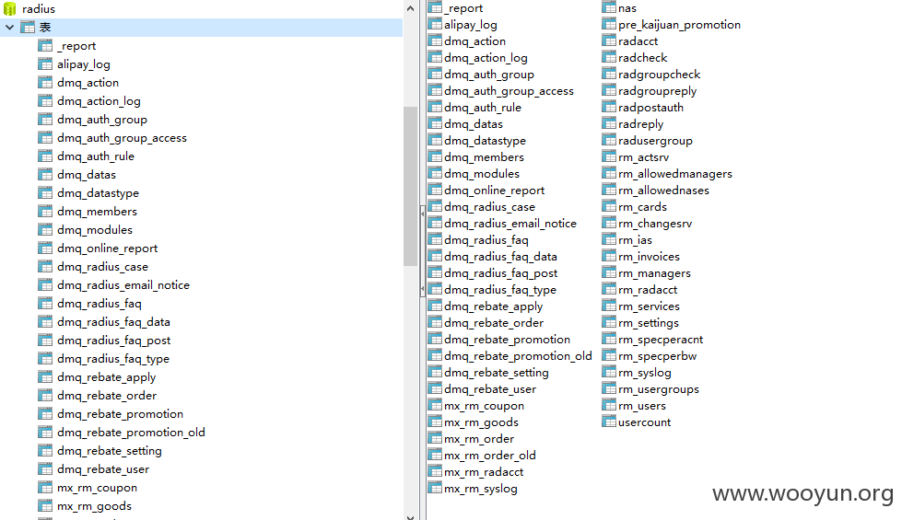Image resolution: width=902 pixels, height=520 pixels.
Task: Click dmq_action table icon in tree
Action: coord(45,82)
